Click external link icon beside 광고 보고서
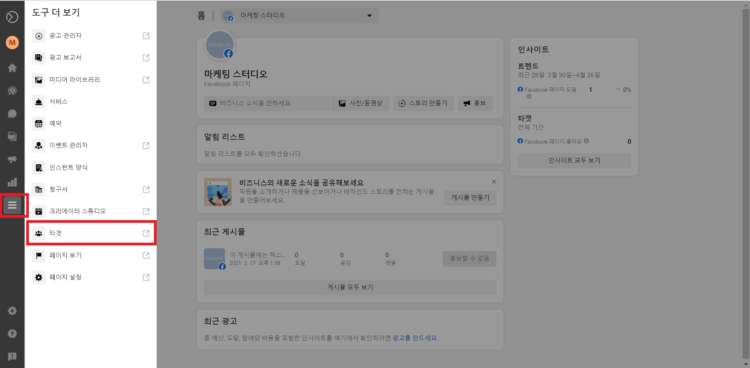This screenshot has width=750, height=368. coord(146,58)
